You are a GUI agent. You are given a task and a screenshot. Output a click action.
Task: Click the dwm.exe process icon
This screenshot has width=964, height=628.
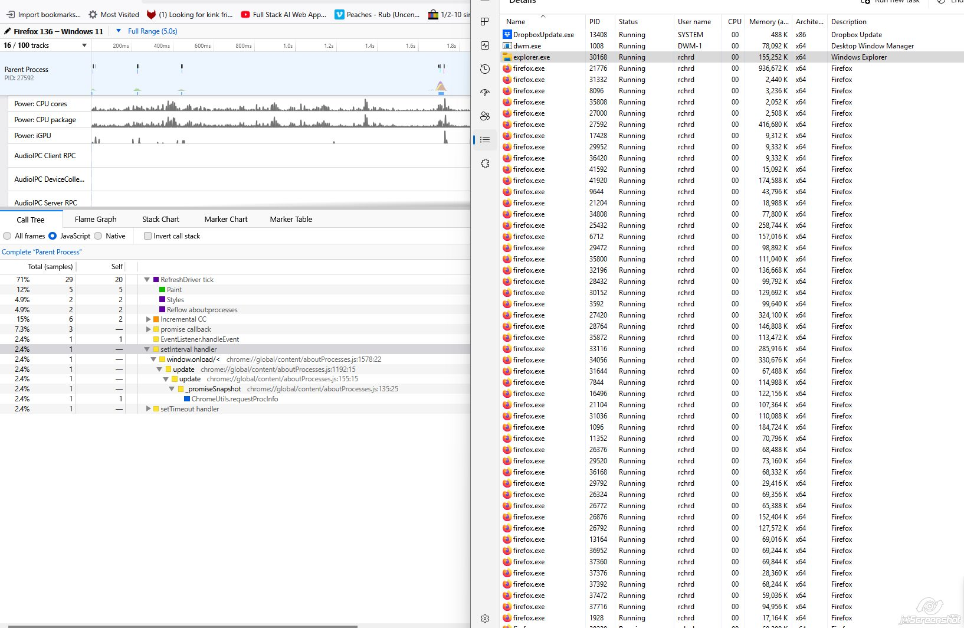507,46
